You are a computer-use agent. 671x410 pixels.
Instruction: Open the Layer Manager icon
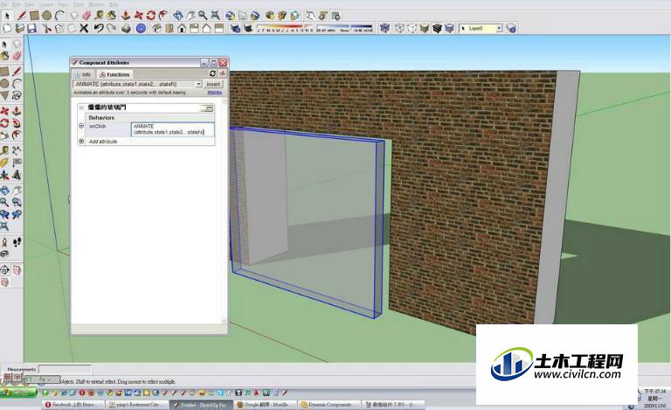(x=511, y=28)
